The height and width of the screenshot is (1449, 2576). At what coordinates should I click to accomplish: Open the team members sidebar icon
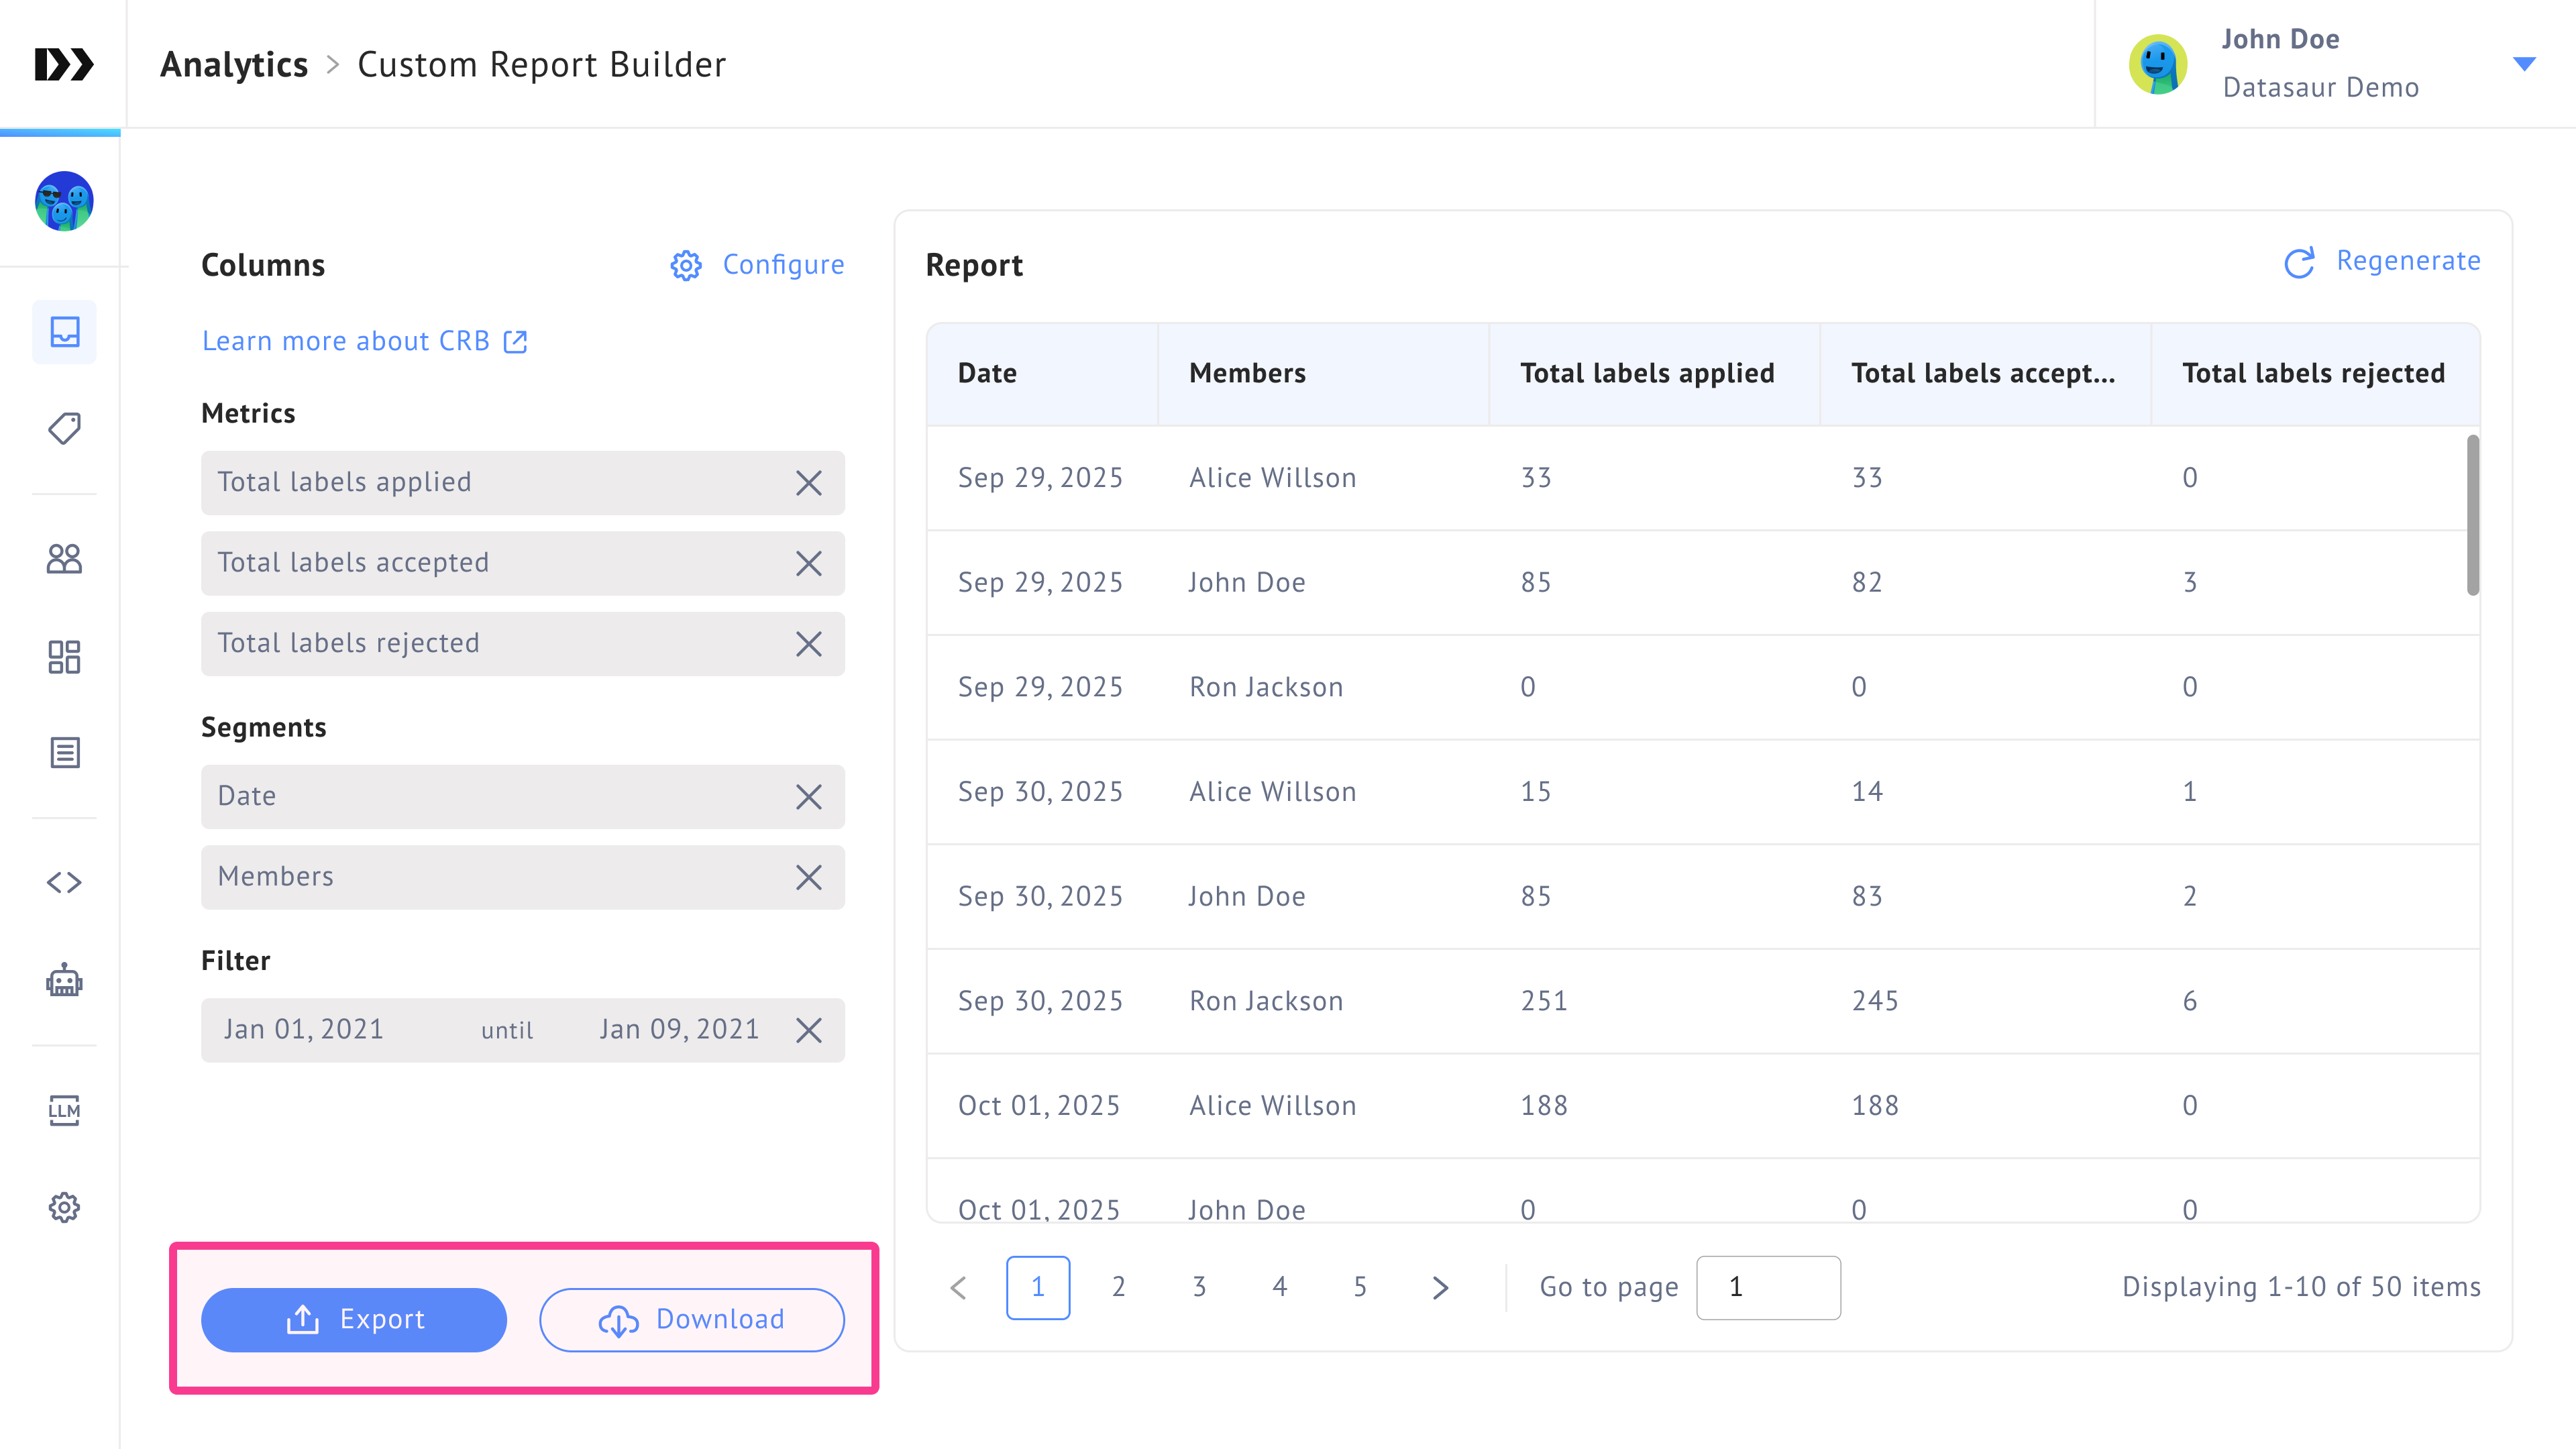point(64,559)
